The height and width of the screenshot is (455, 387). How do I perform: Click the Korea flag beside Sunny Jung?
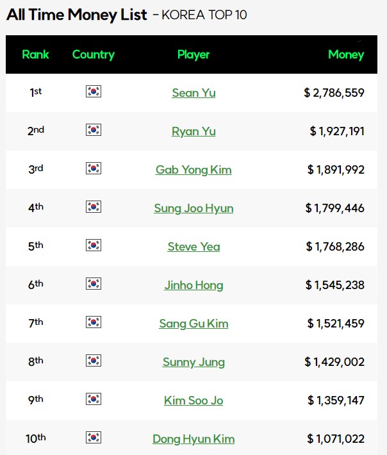[94, 361]
